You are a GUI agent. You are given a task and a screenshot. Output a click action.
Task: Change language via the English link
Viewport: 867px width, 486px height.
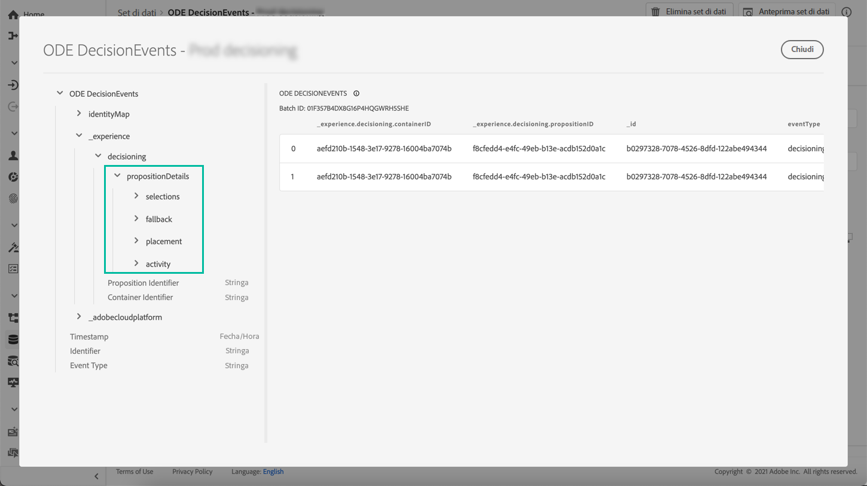[273, 472]
